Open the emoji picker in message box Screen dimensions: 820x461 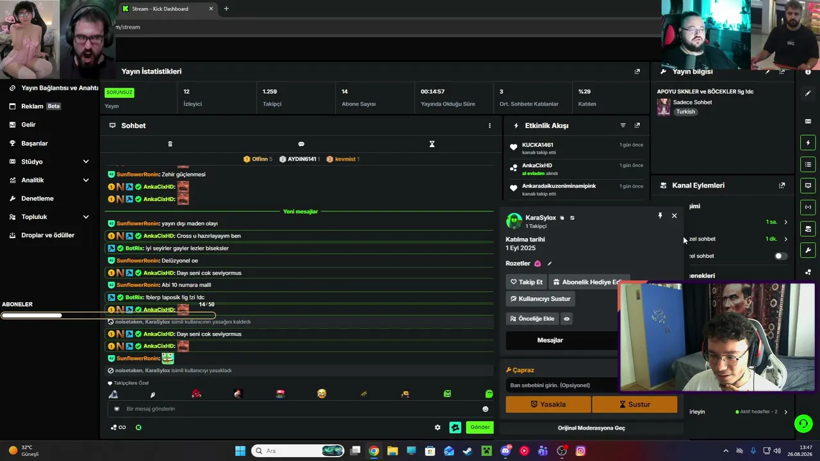[x=485, y=408]
